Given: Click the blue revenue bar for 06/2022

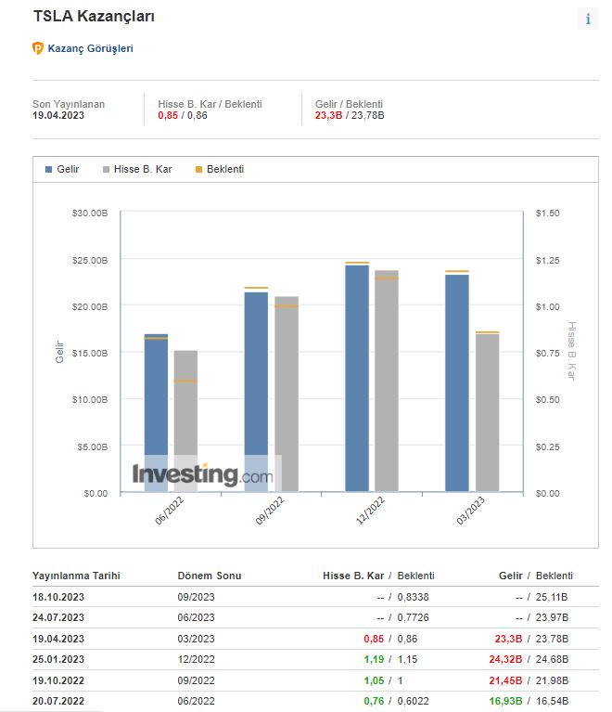Looking at the screenshot, I should pyautogui.click(x=156, y=412).
